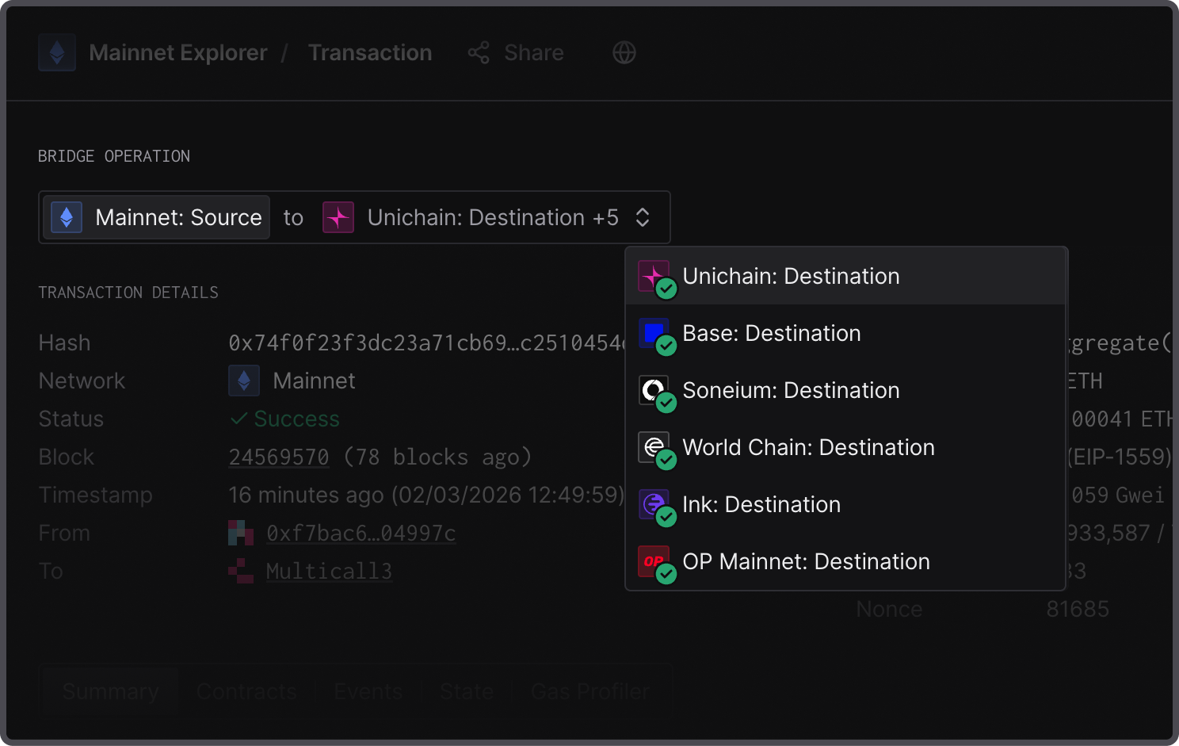Image resolution: width=1179 pixels, height=746 pixels.
Task: Open the Mainnet Explorer breadcrumb
Action: 178,52
